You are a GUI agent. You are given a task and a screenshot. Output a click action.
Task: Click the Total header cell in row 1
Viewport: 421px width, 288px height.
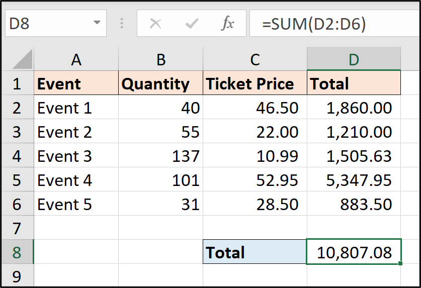[354, 83]
